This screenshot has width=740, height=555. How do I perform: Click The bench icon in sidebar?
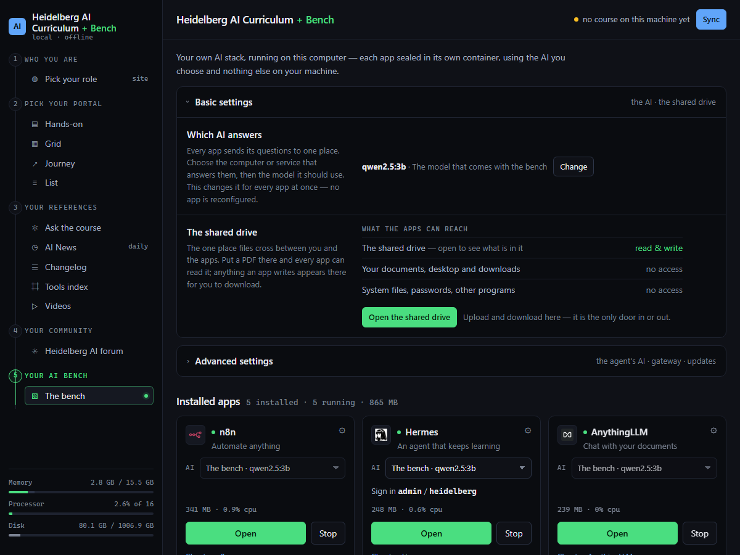pyautogui.click(x=35, y=396)
